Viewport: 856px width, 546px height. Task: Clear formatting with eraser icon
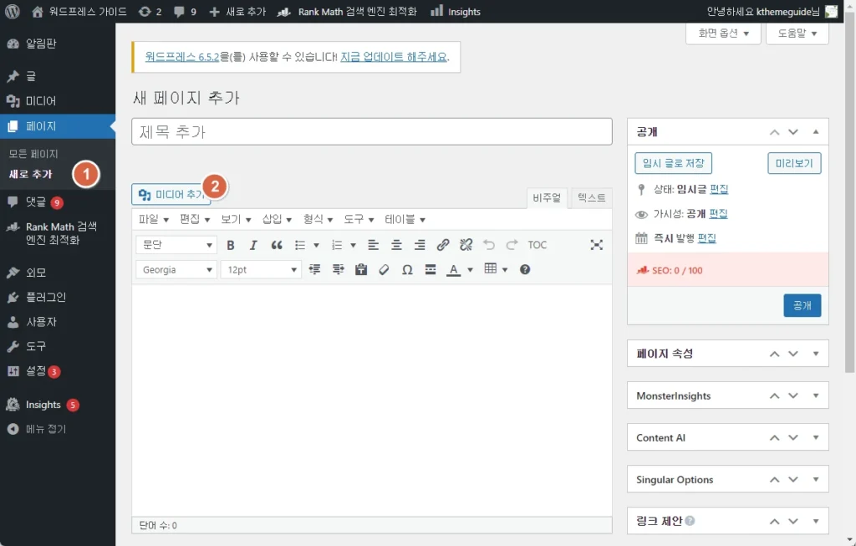tap(384, 269)
